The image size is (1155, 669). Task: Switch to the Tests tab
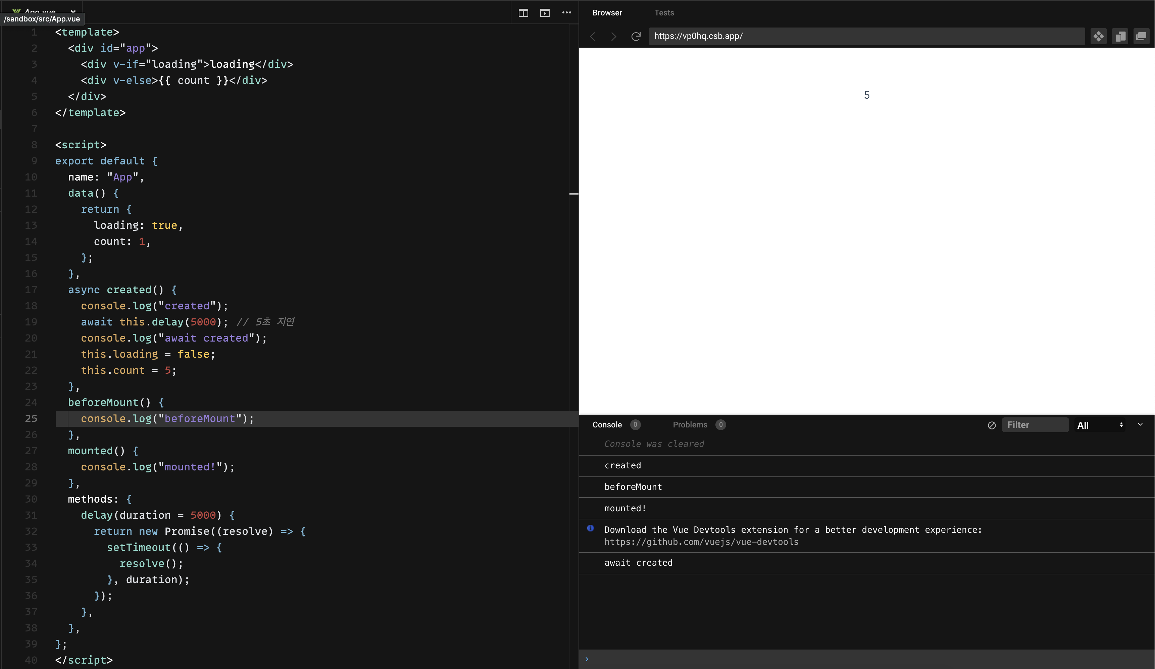[x=664, y=13]
